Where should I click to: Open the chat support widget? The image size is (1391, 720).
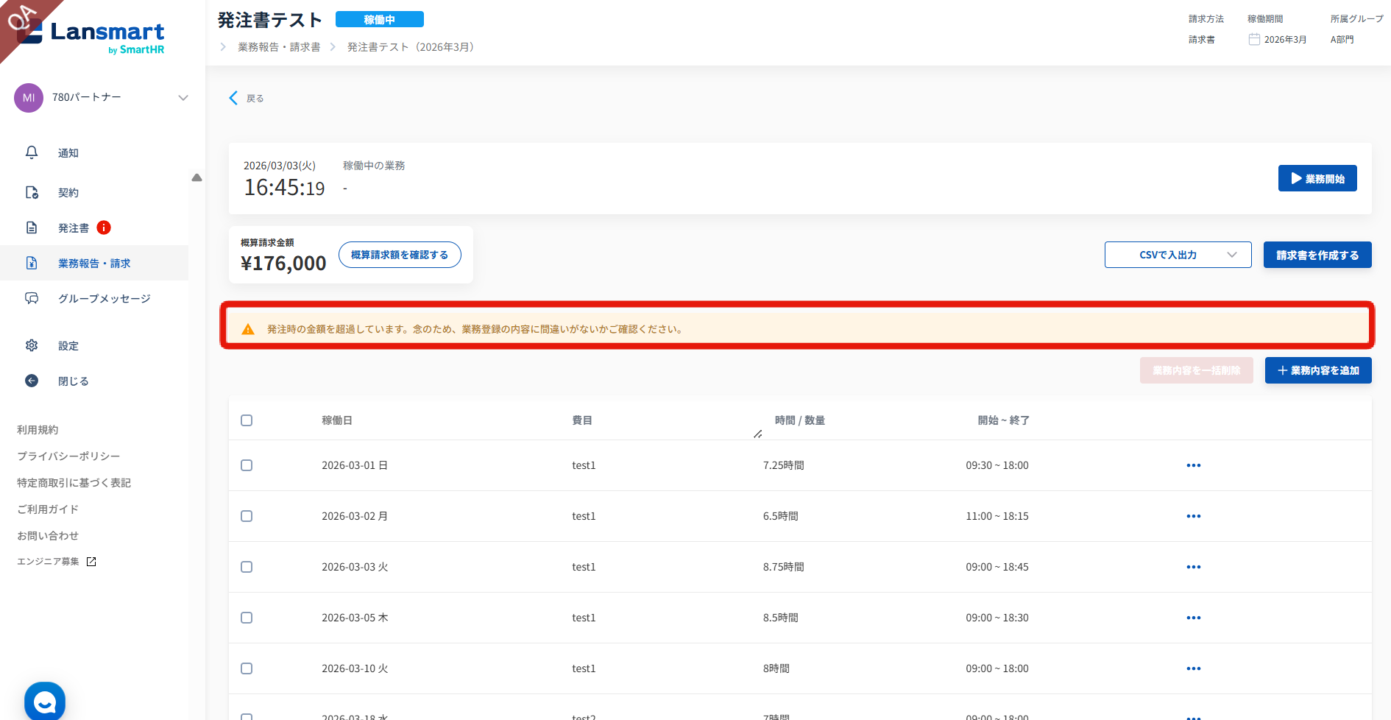click(x=45, y=702)
